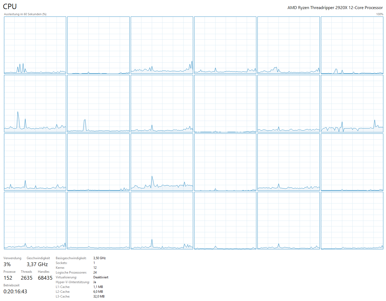
Task: Click the CPU heading
Action: (x=10, y=6)
